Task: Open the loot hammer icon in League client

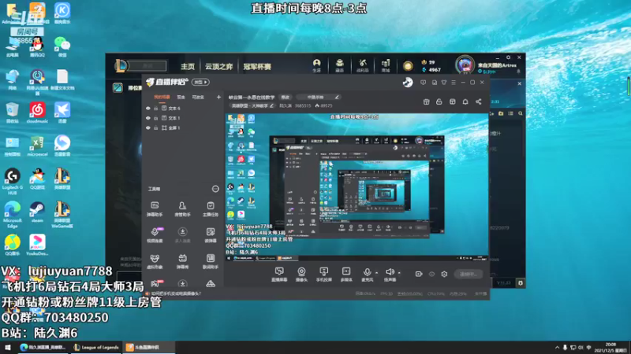Action: [363, 65]
